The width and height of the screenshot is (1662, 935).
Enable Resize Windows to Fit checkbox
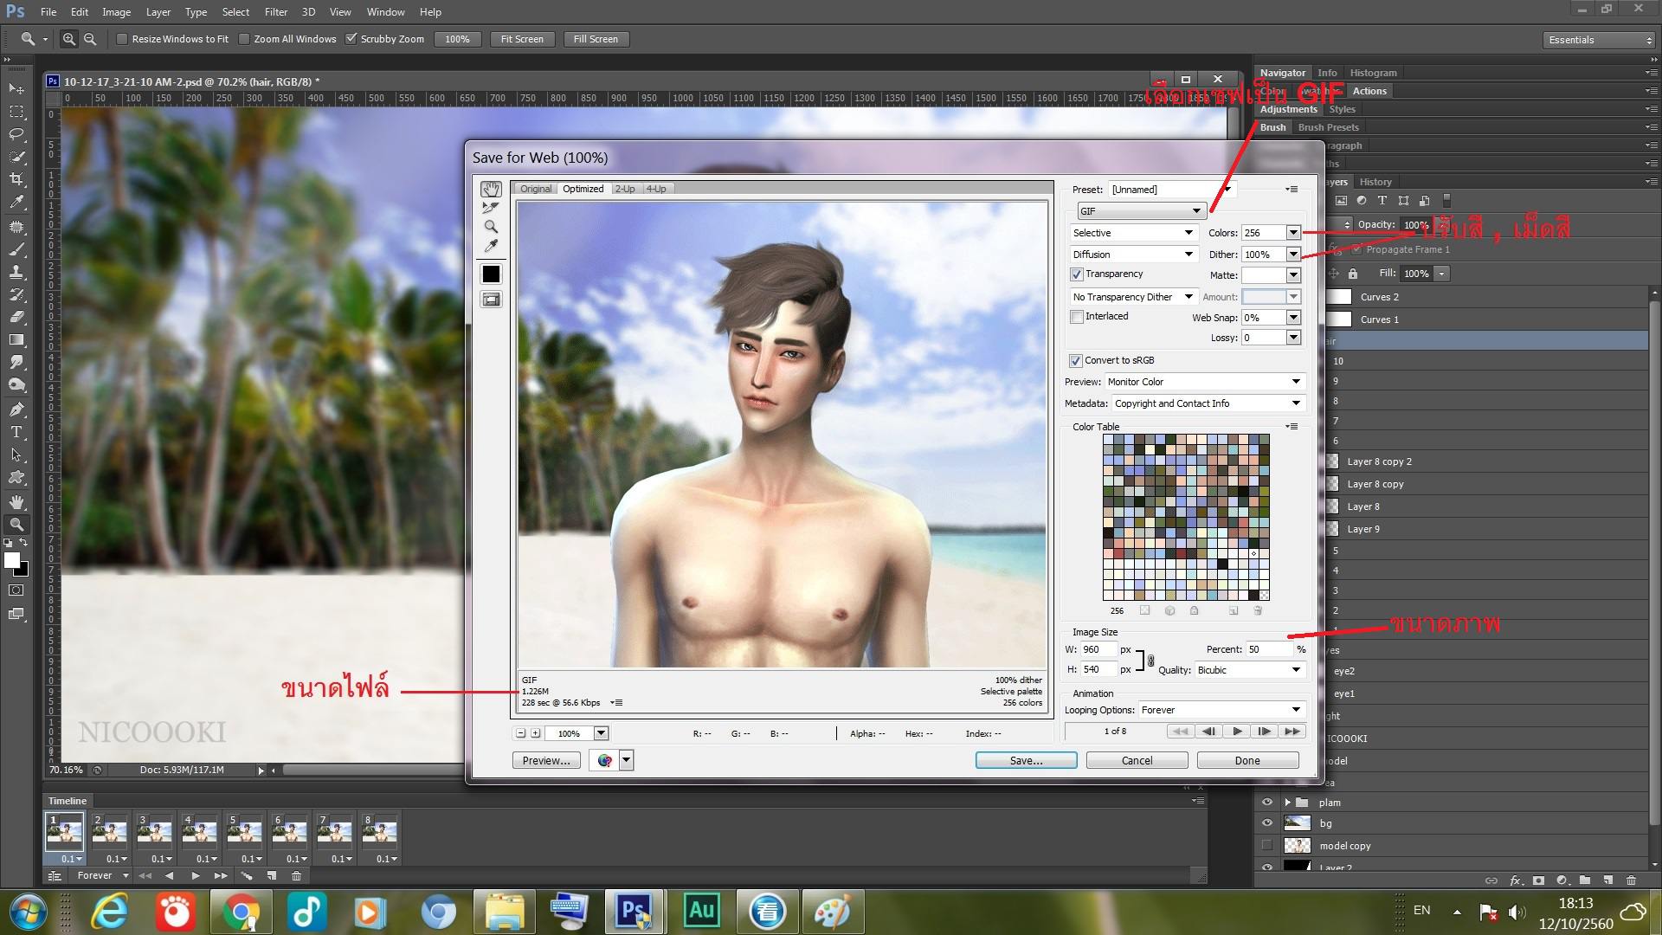(x=122, y=39)
